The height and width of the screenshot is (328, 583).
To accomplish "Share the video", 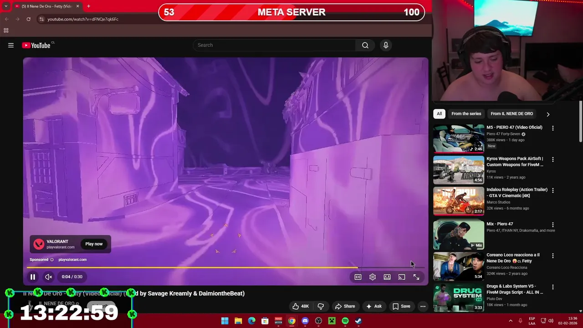I will coord(345,306).
